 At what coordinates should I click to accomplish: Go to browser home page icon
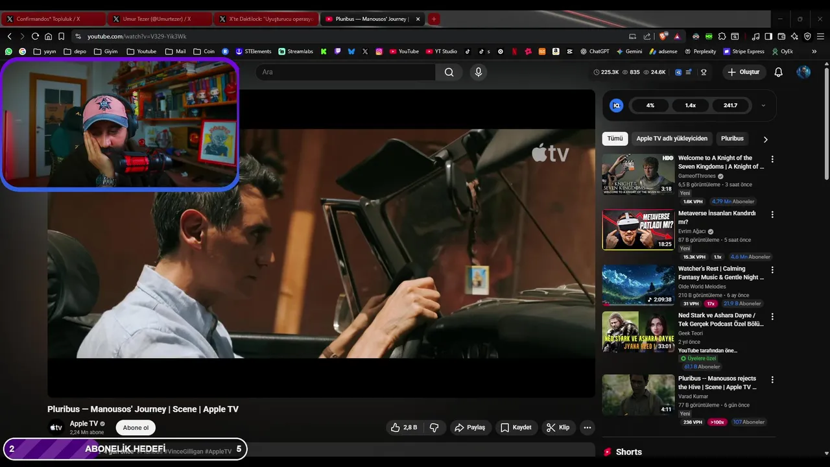pyautogui.click(x=48, y=36)
